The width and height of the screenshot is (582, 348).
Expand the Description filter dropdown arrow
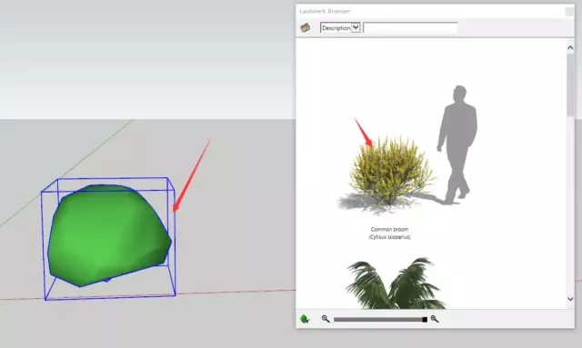pos(356,27)
